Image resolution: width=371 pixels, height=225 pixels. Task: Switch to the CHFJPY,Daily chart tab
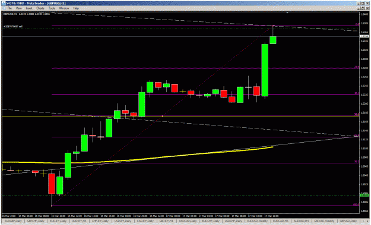[x=100, y=221]
